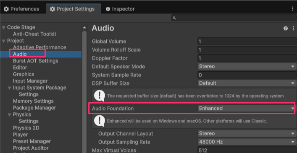Image resolution: width=297 pixels, height=153 pixels.
Task: Open the window kebab menu beside Inspector
Action: pyautogui.click(x=293, y=9)
